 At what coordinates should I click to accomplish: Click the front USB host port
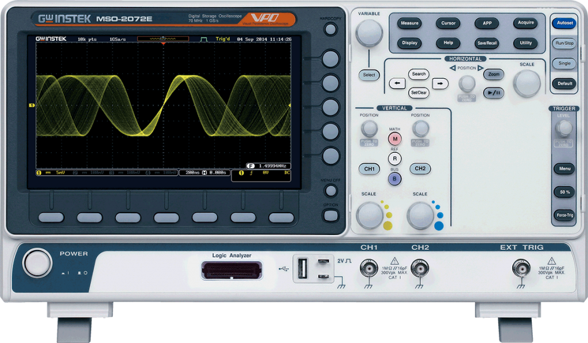pos(303,268)
